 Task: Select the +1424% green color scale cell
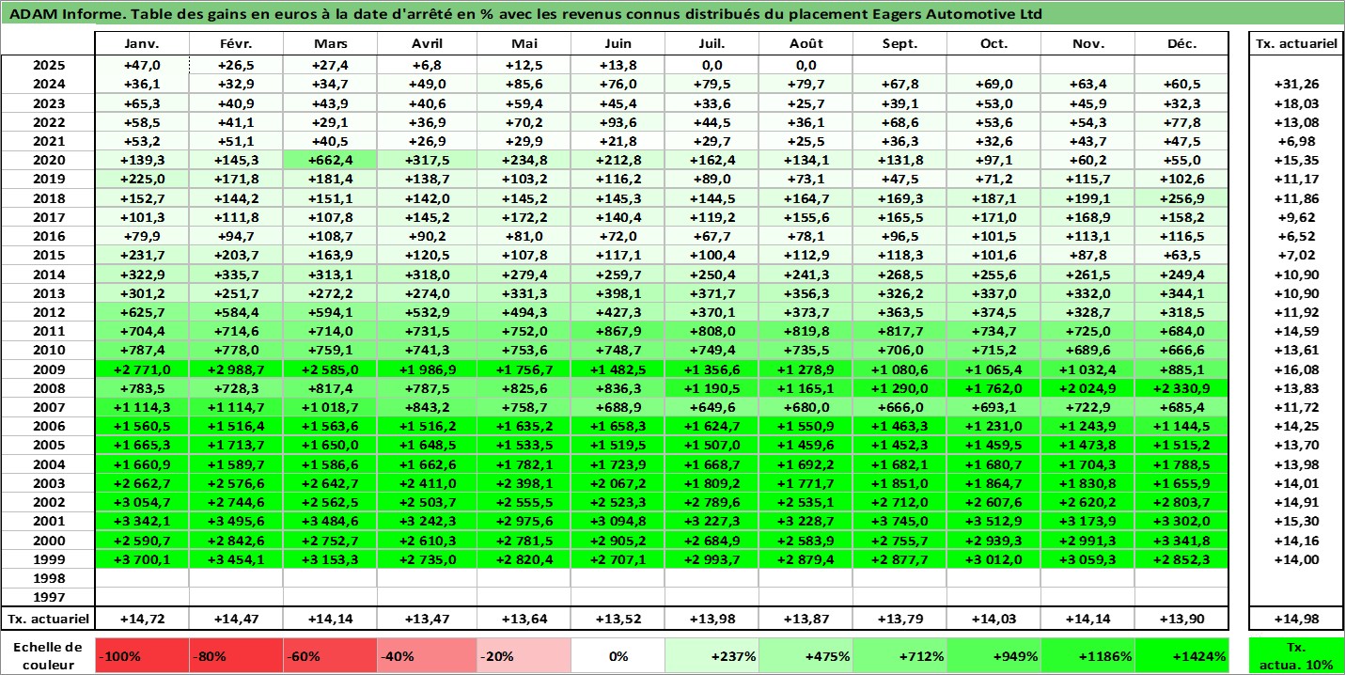click(x=1181, y=655)
